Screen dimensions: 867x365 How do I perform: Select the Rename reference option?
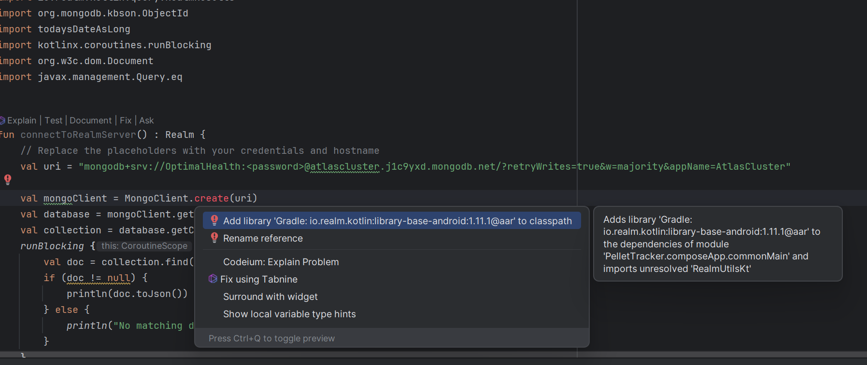pos(263,238)
